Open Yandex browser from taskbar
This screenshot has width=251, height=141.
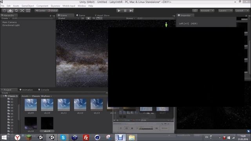[17, 137]
